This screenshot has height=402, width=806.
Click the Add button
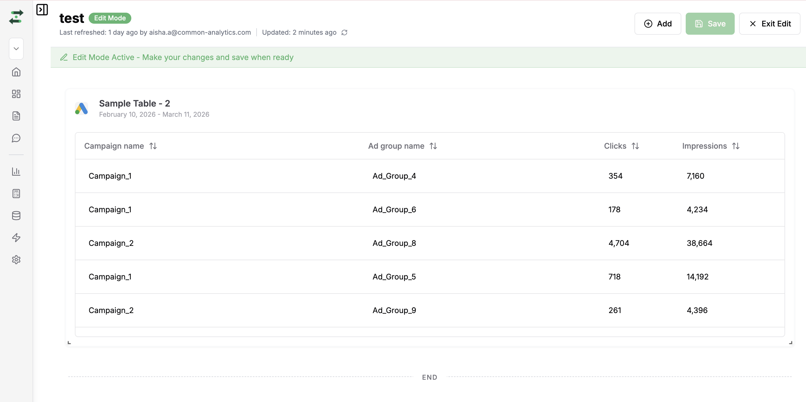click(658, 24)
